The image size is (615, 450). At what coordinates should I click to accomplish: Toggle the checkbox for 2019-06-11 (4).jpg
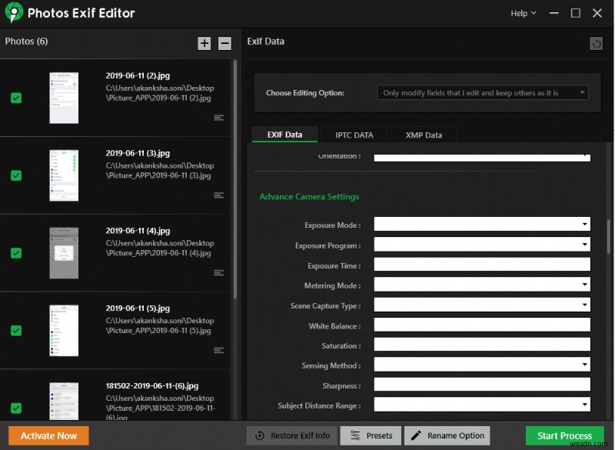pyautogui.click(x=16, y=252)
